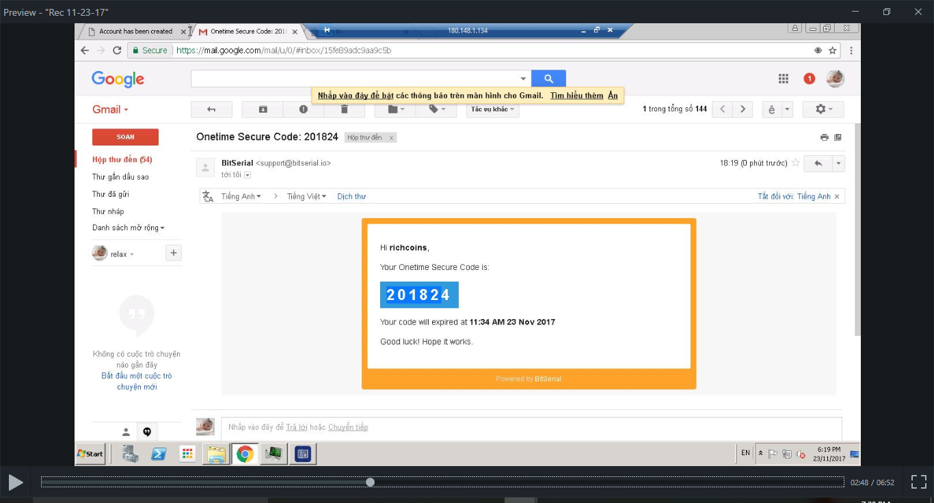
Task: Click the back to inbox arrow
Action: point(211,109)
